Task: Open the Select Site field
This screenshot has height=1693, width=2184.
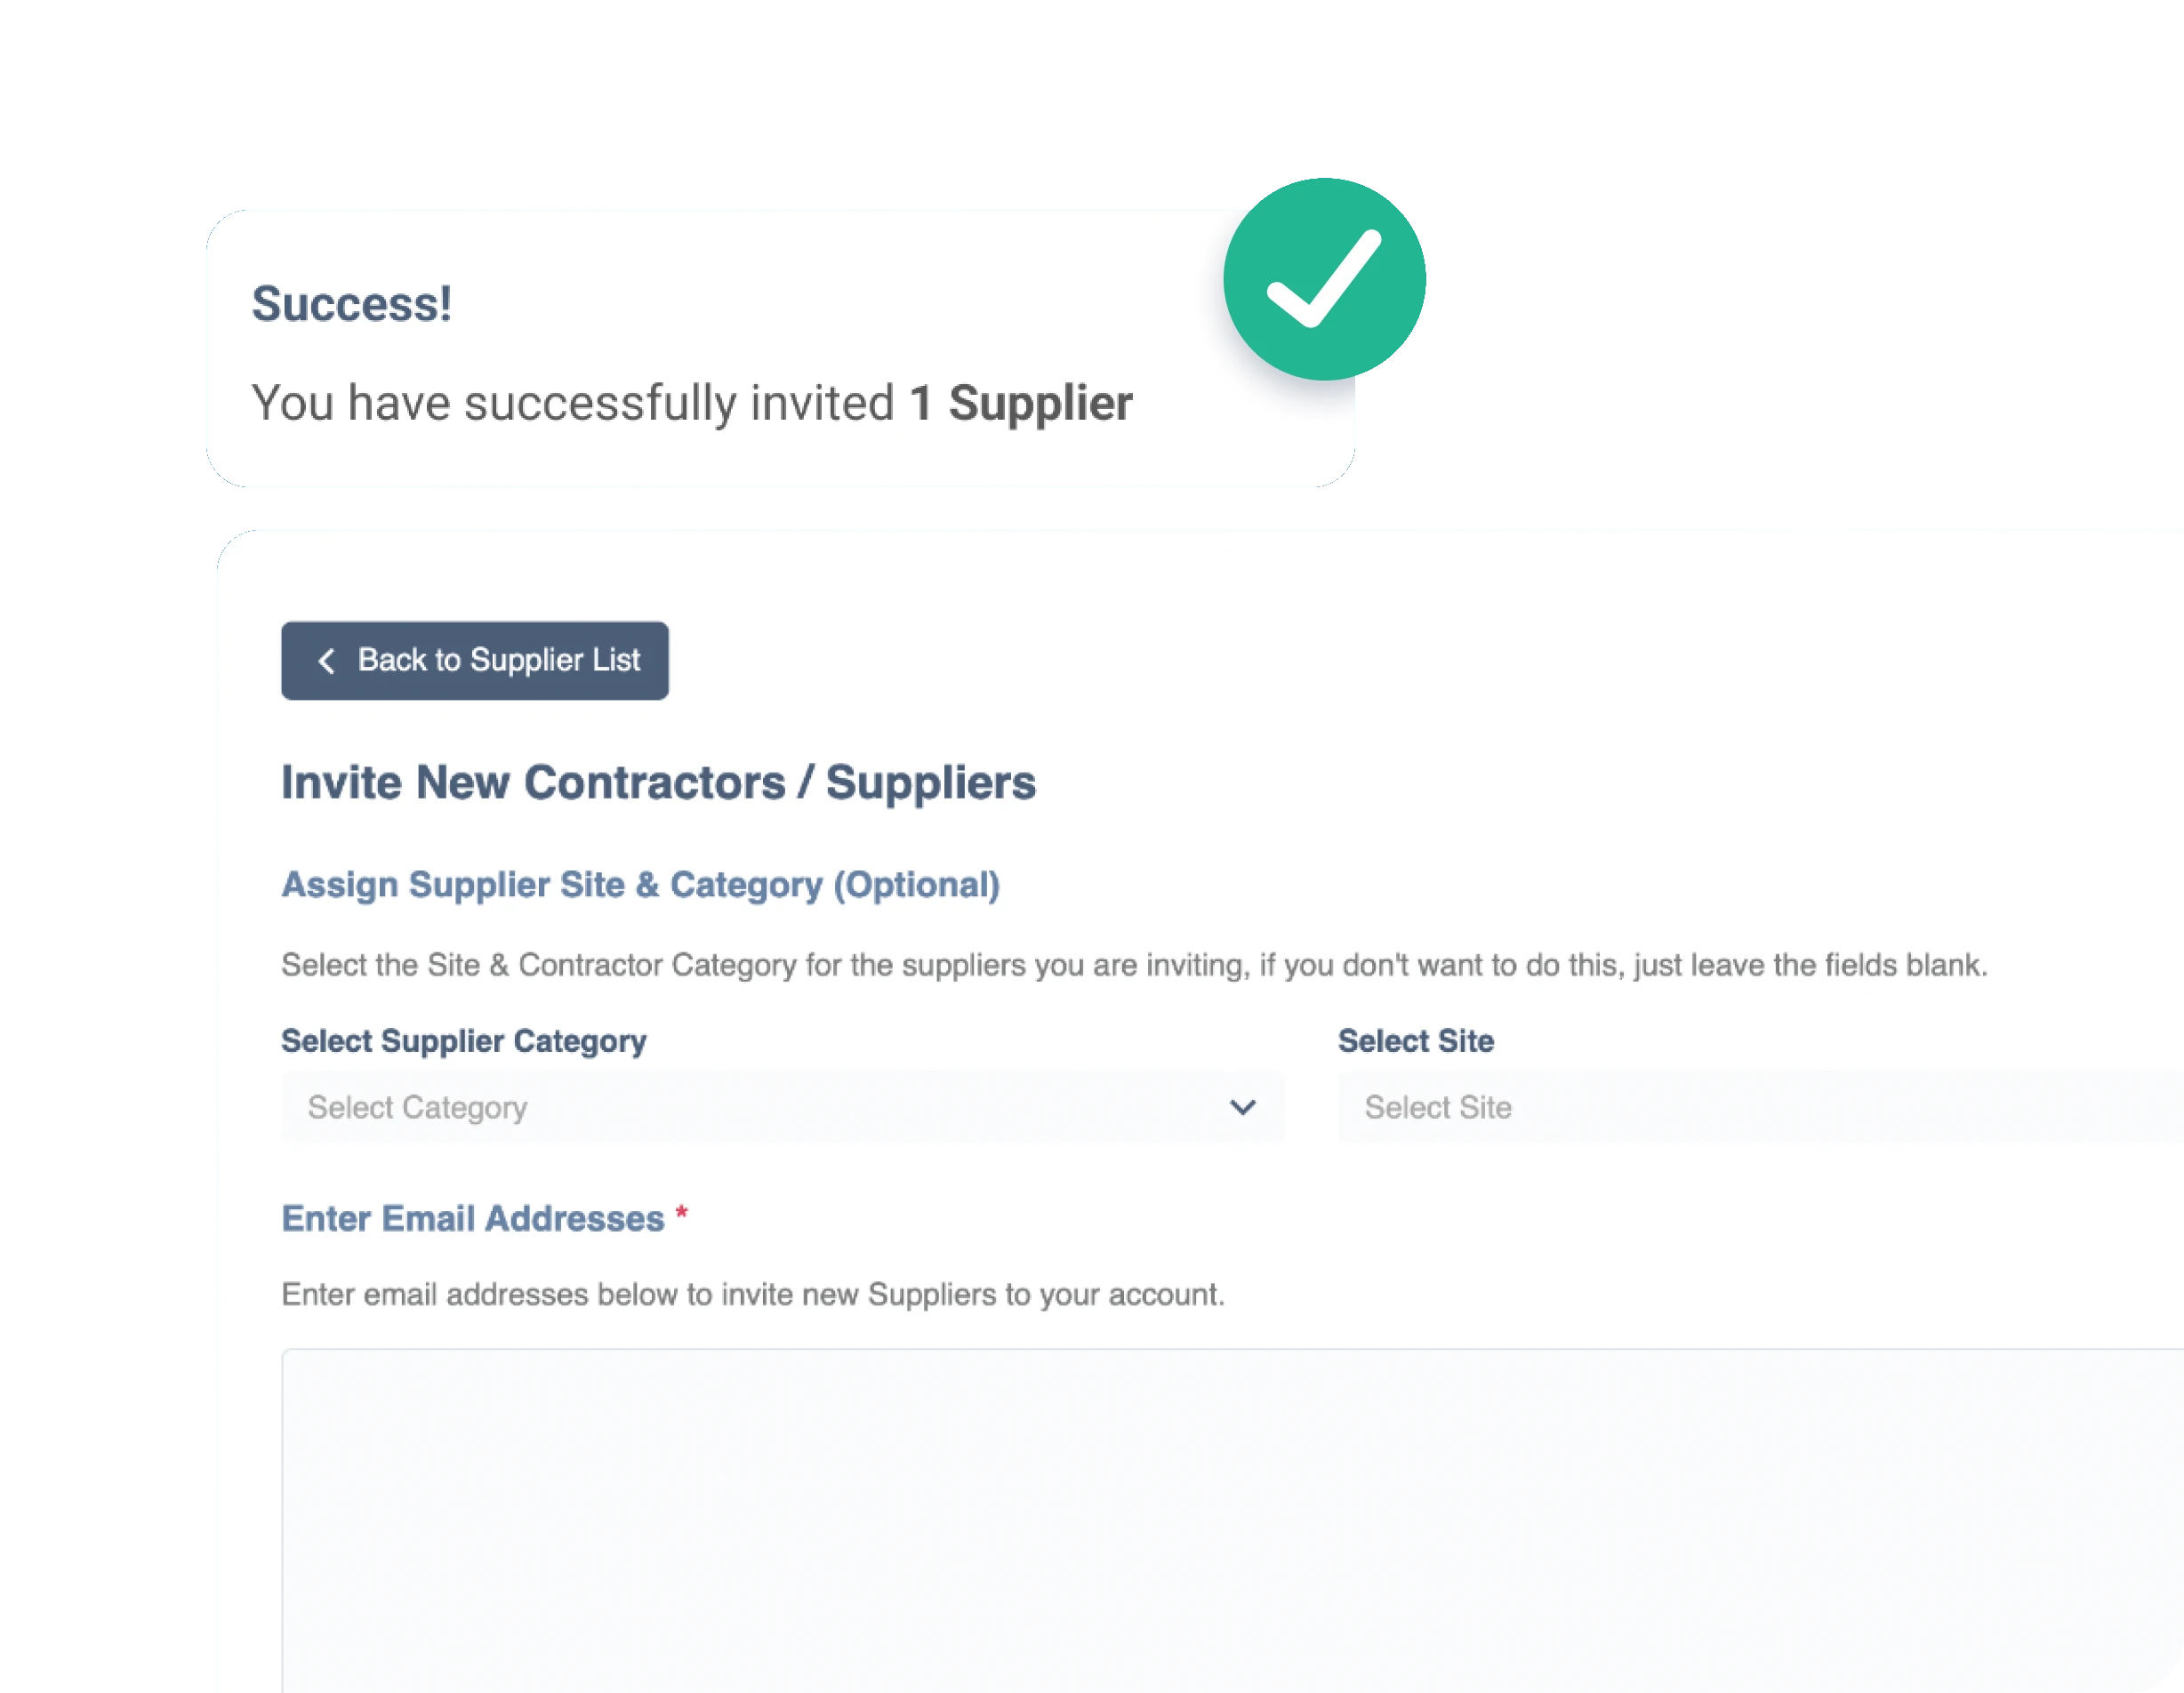Action: pos(1761,1107)
